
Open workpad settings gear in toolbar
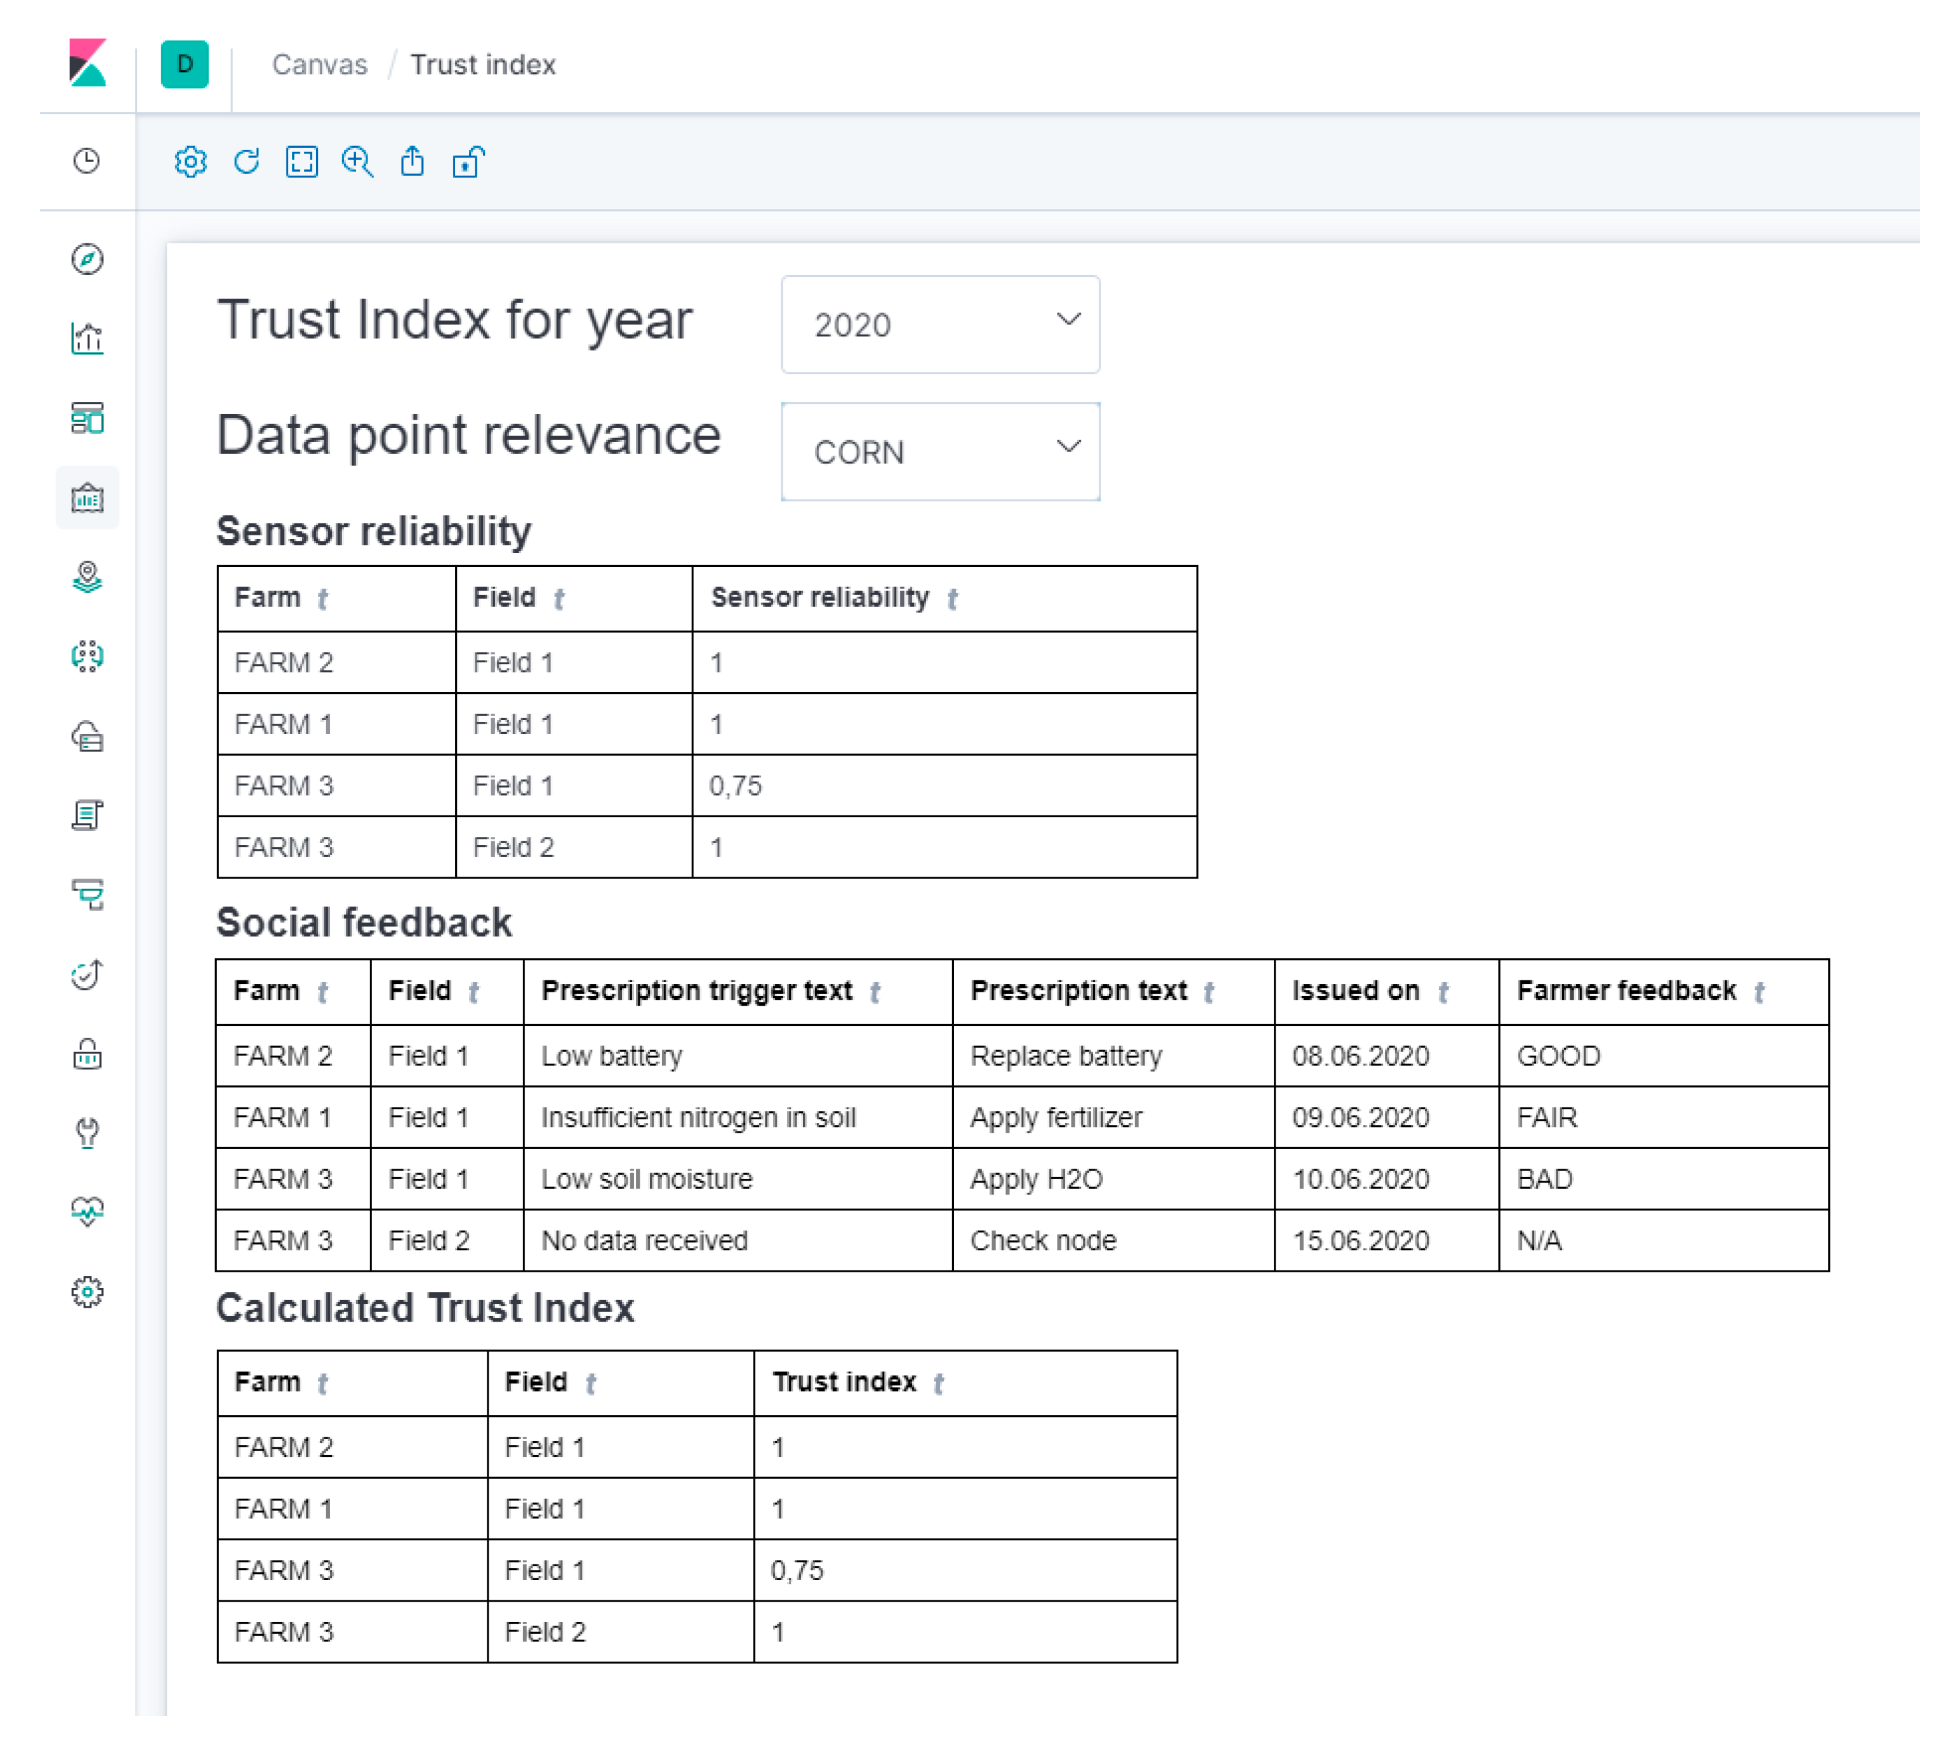(190, 161)
